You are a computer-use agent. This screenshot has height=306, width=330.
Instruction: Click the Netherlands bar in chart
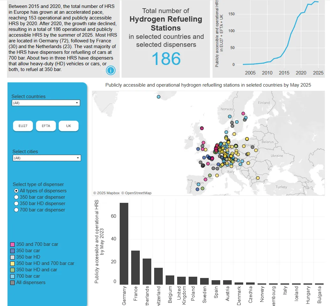pyautogui.click(x=147, y=272)
